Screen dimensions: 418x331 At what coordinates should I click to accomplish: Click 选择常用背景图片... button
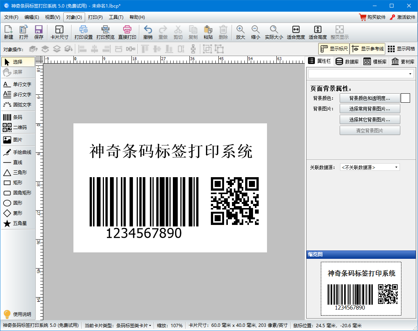click(x=370, y=109)
